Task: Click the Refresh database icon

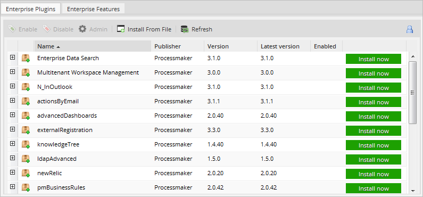Action: pos(185,29)
